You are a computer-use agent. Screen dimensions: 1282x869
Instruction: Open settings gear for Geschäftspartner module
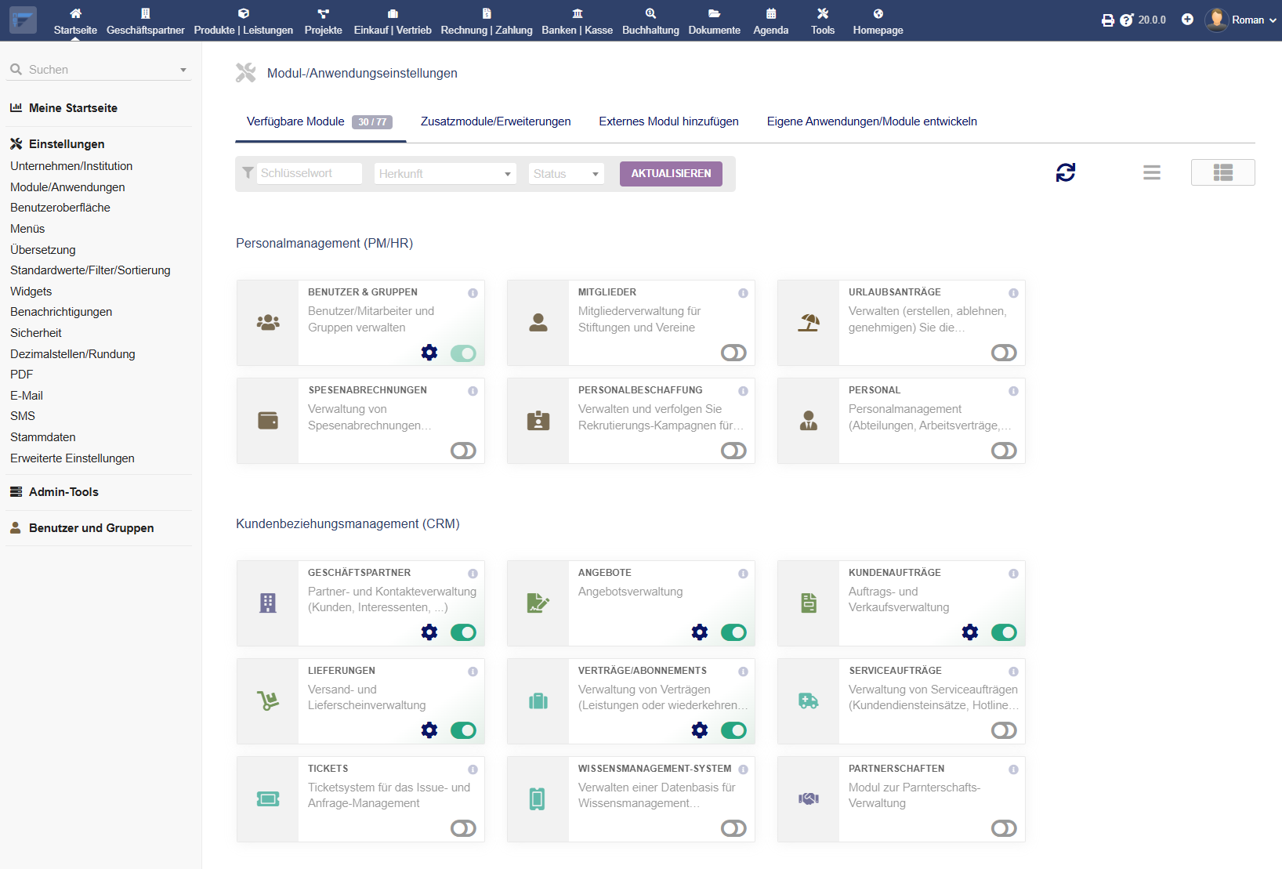[x=429, y=632]
